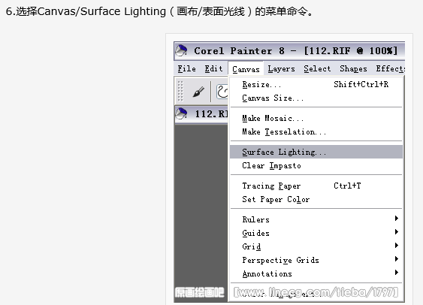Open Perspective Grids submenu
423x305 pixels.
pos(316,259)
